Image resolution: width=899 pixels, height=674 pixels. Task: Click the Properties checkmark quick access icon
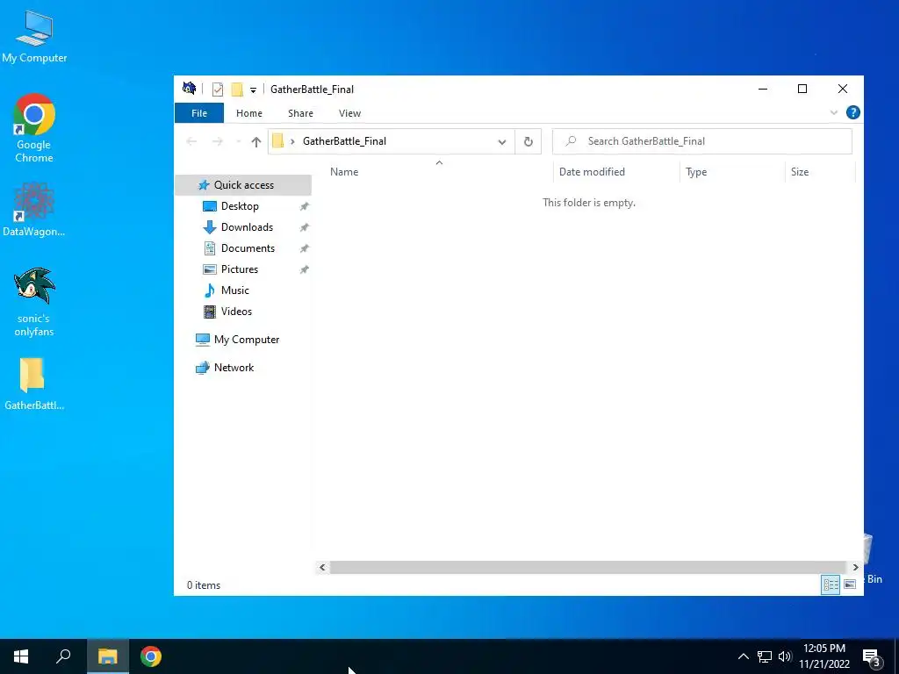[x=218, y=90]
